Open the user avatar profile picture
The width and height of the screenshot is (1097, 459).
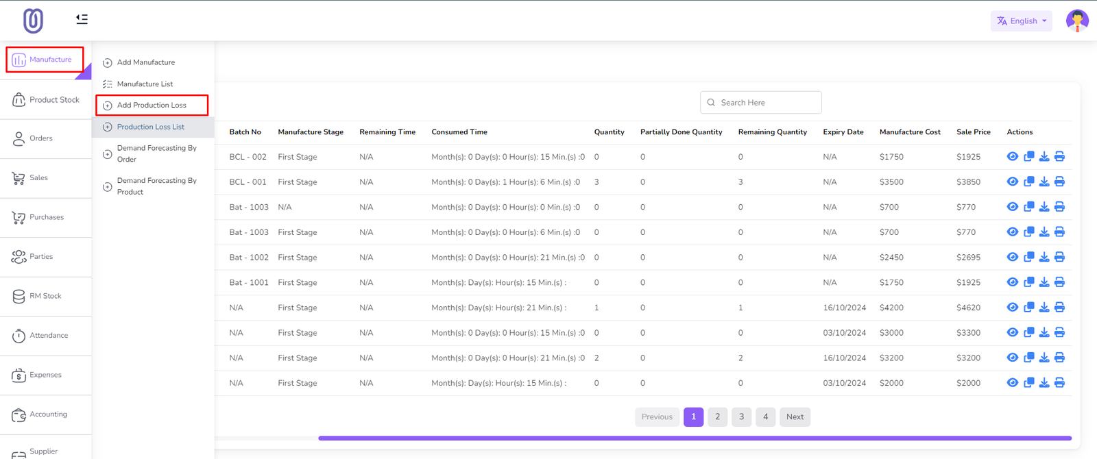pyautogui.click(x=1076, y=21)
